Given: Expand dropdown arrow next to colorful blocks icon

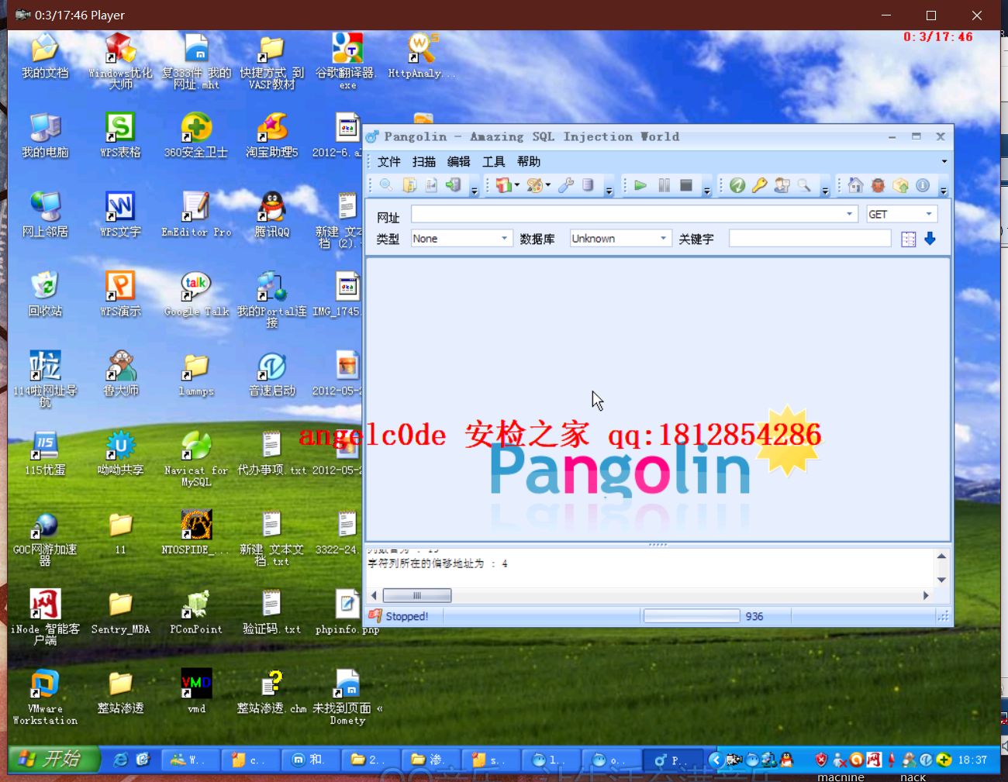Looking at the screenshot, I should pyautogui.click(x=517, y=185).
